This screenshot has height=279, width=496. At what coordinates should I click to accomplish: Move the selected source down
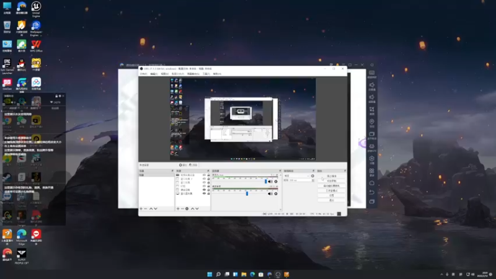[x=197, y=209]
